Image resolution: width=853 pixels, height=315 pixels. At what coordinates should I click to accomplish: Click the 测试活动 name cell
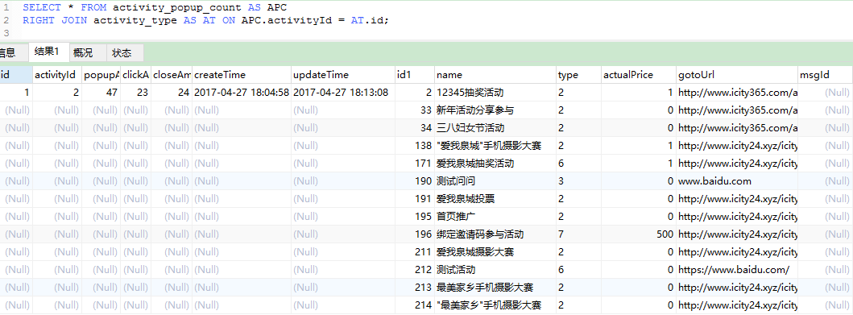[x=495, y=270]
